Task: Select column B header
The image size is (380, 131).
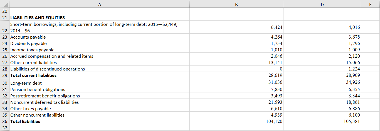Action: click(x=236, y=4)
